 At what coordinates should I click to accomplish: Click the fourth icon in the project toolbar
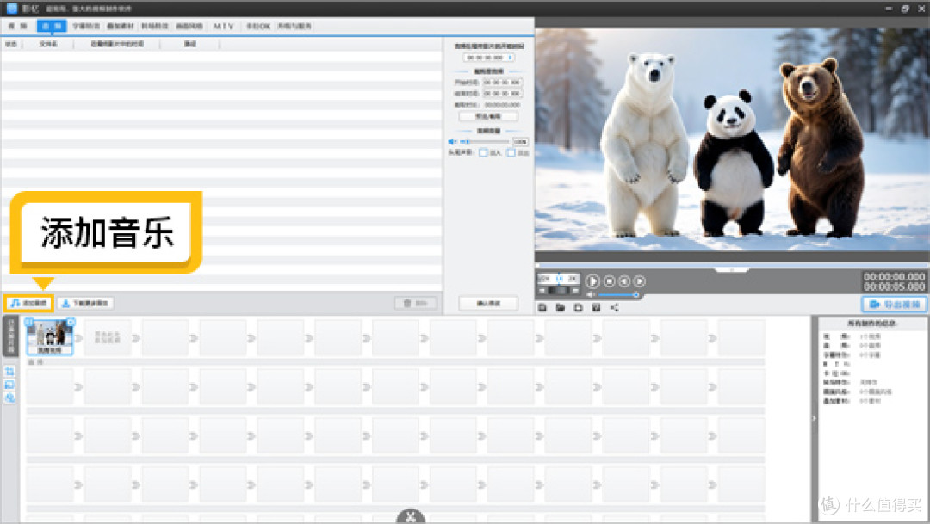pos(596,307)
